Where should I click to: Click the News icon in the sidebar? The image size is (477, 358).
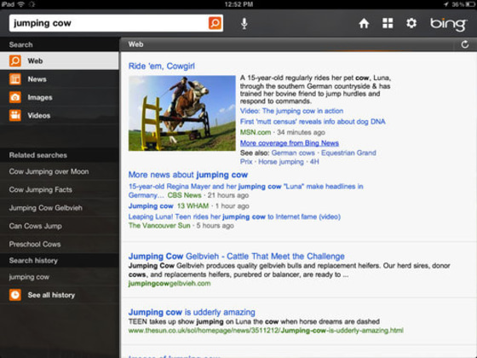pos(15,79)
